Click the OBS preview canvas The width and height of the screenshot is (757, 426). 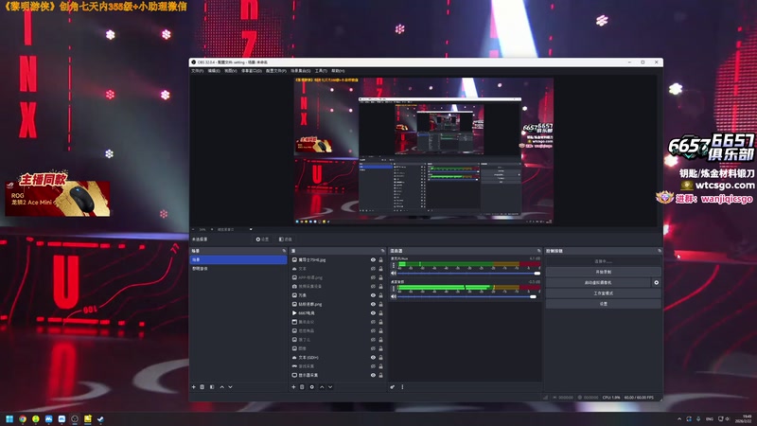pos(424,151)
